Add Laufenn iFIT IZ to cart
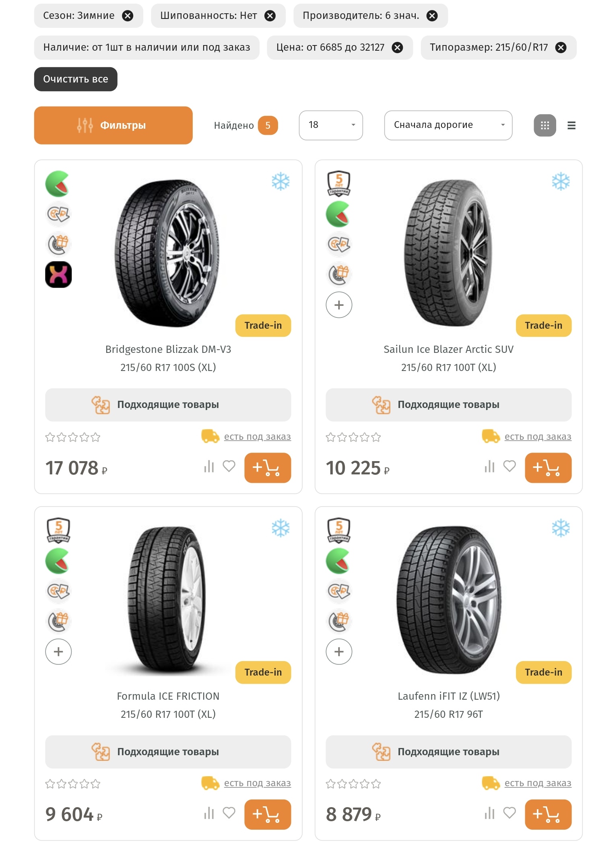594x851 pixels. 548,814
